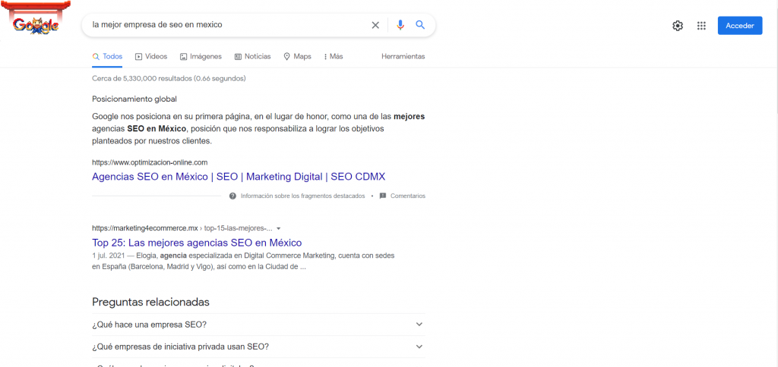Open dropdown arrow beside marketing4ecommerce.mx URL
This screenshot has height=367, width=778.
tap(278, 228)
